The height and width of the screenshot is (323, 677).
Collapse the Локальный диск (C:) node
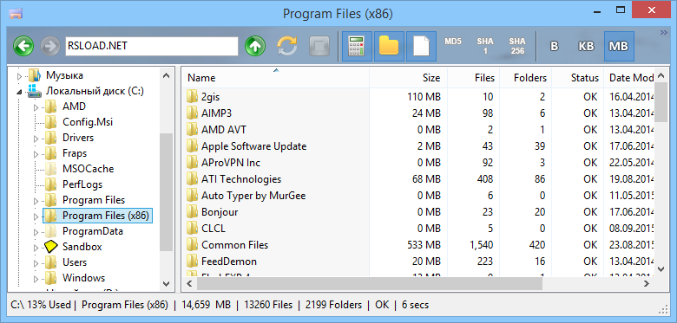[x=19, y=91]
